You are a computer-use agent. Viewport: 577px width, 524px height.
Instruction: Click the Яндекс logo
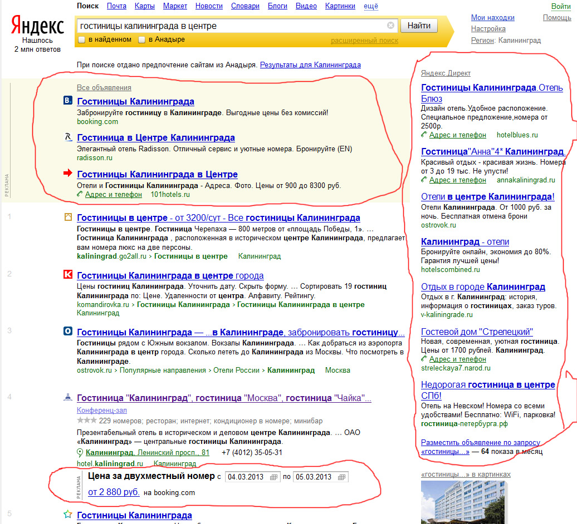point(37,25)
